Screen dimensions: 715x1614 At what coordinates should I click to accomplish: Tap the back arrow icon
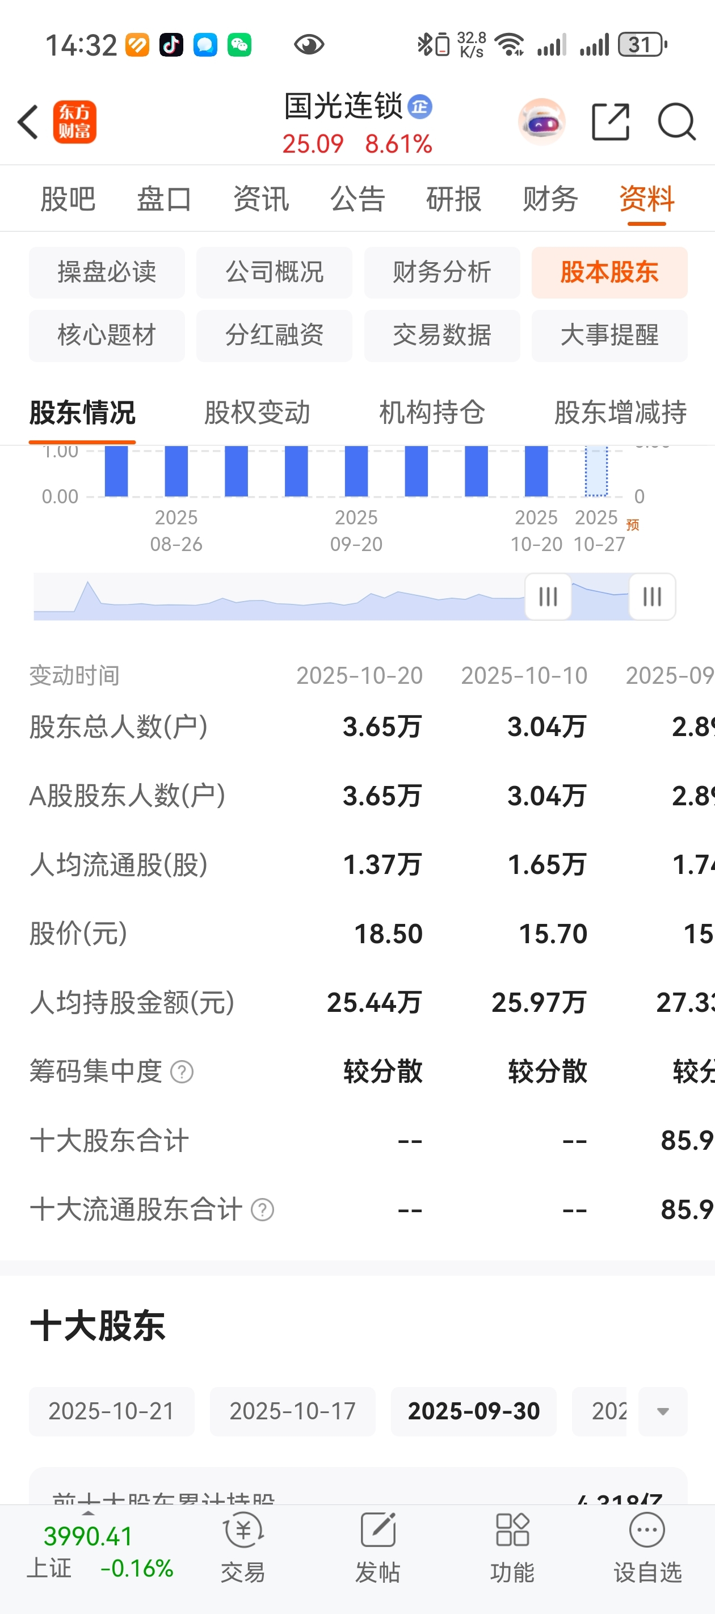tap(28, 121)
